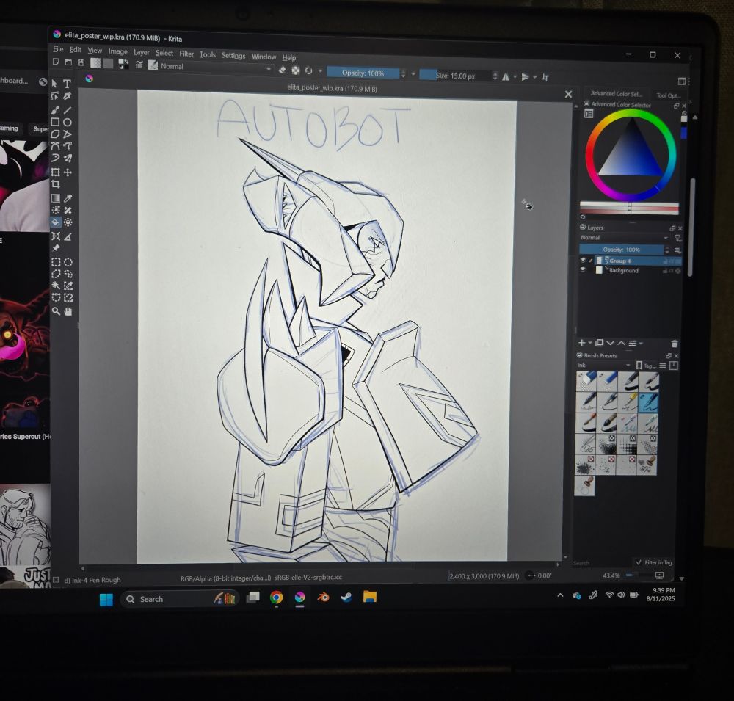Select the Fill bucket tool

pos(55,222)
